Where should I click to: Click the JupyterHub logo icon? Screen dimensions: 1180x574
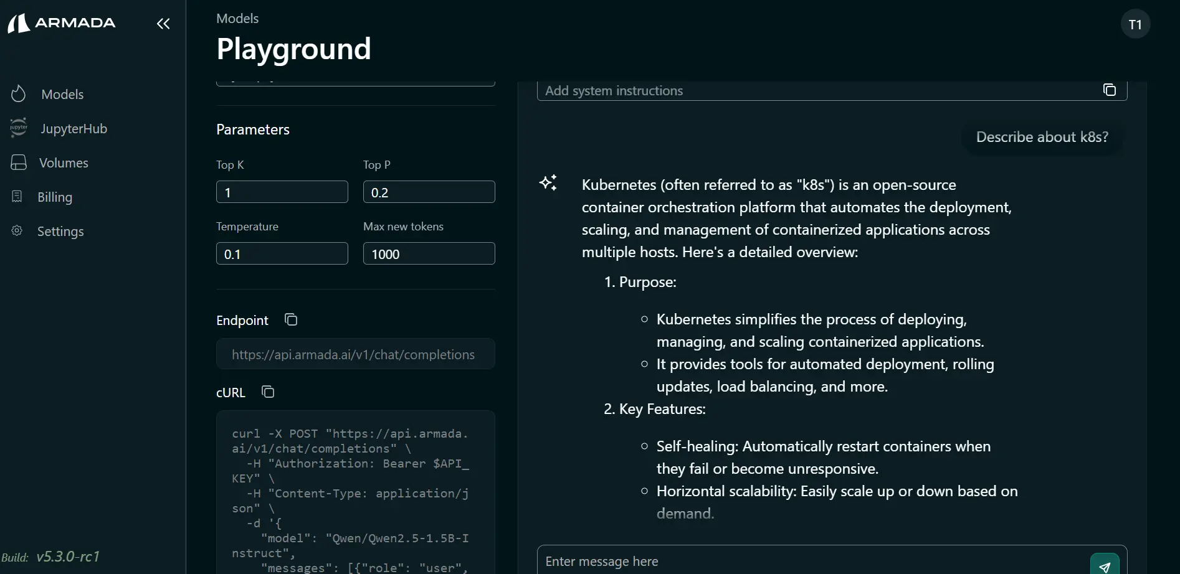click(x=19, y=128)
